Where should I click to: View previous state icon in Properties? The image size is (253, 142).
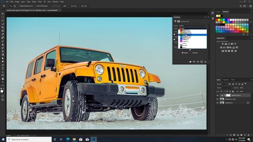[194, 62]
